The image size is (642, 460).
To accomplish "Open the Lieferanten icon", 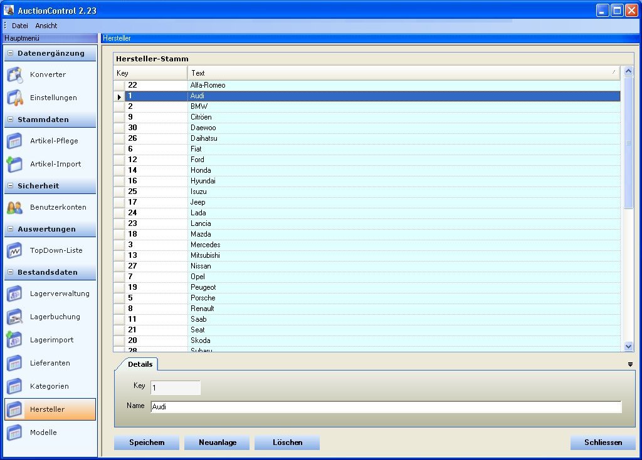I will 15,363.
